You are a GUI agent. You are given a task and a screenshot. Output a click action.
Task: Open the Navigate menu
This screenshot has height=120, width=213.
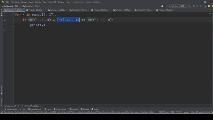(x=24, y=2)
